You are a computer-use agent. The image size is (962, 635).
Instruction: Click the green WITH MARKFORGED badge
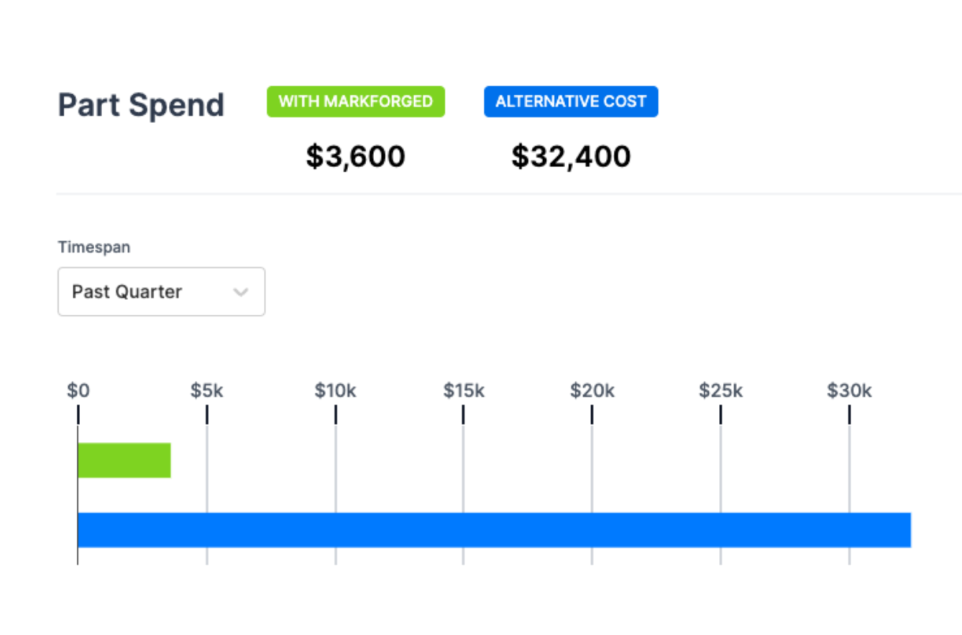[355, 102]
